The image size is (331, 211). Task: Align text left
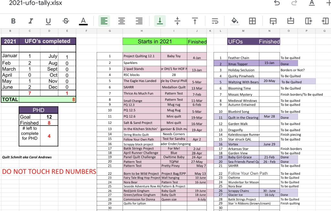(104, 21)
